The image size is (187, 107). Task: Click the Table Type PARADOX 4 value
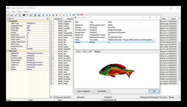point(31,23)
